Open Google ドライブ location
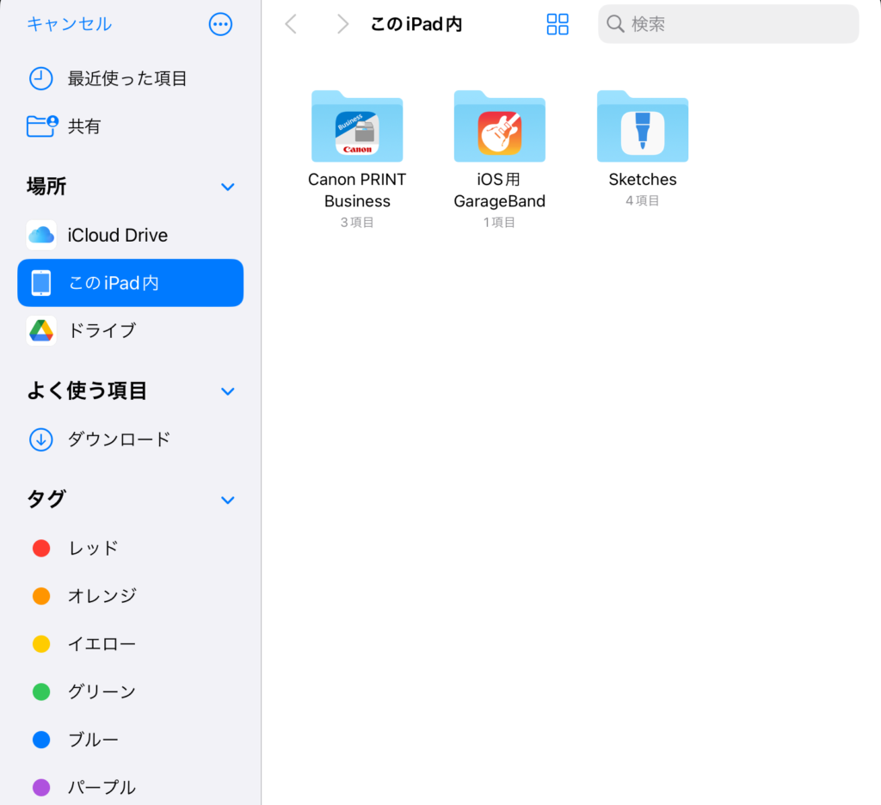881x805 pixels. (x=102, y=330)
